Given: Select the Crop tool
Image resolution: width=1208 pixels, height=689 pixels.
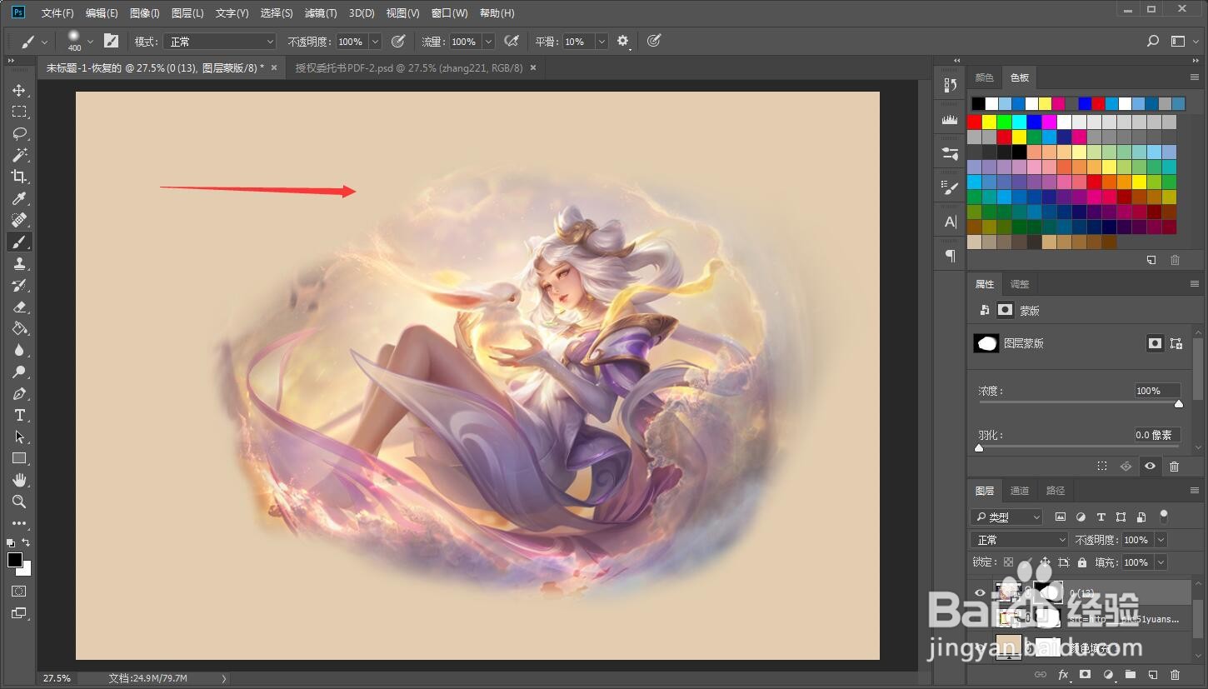Looking at the screenshot, I should point(19,177).
